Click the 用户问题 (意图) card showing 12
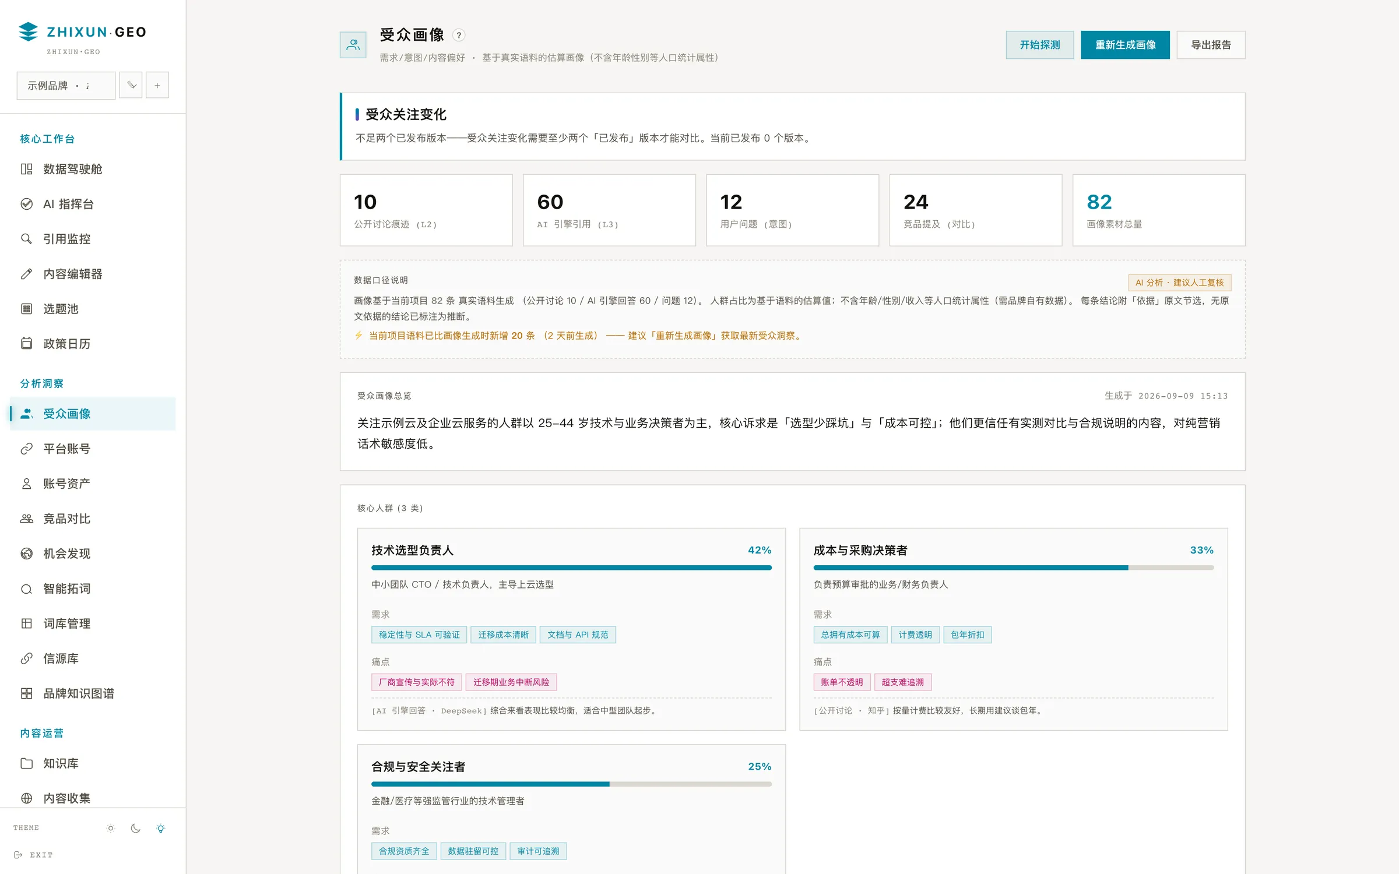This screenshot has height=874, width=1399. click(x=792, y=210)
